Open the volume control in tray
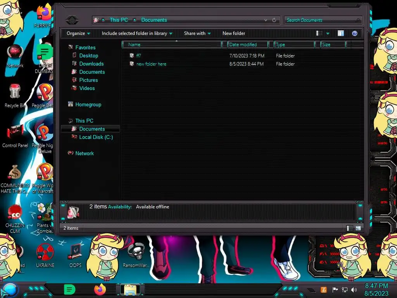This screenshot has width=397, height=298. point(354,289)
